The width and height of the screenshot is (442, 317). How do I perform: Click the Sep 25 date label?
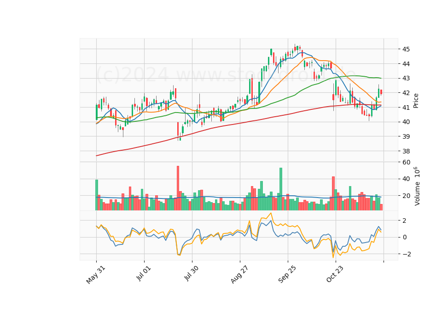[x=287, y=275]
